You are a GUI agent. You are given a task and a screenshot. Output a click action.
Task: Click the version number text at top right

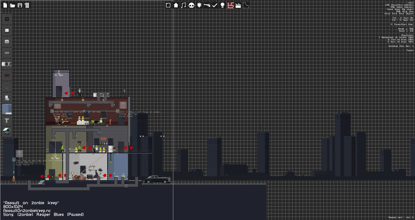[410, 3]
